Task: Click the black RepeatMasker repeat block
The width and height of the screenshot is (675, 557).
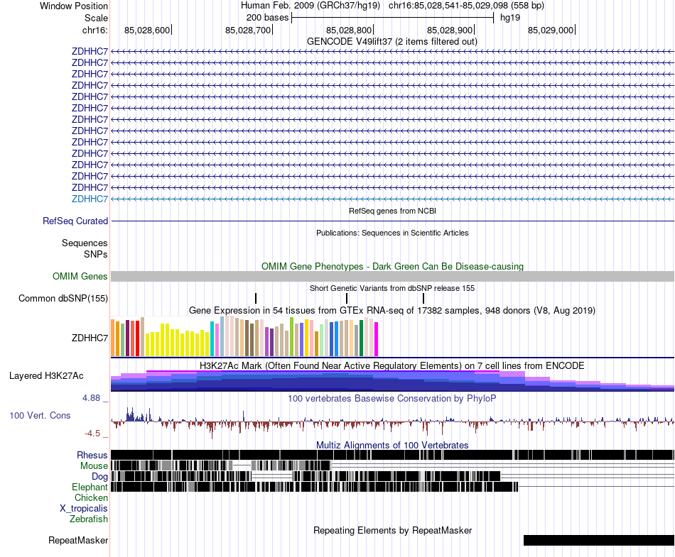Action: click(x=599, y=540)
